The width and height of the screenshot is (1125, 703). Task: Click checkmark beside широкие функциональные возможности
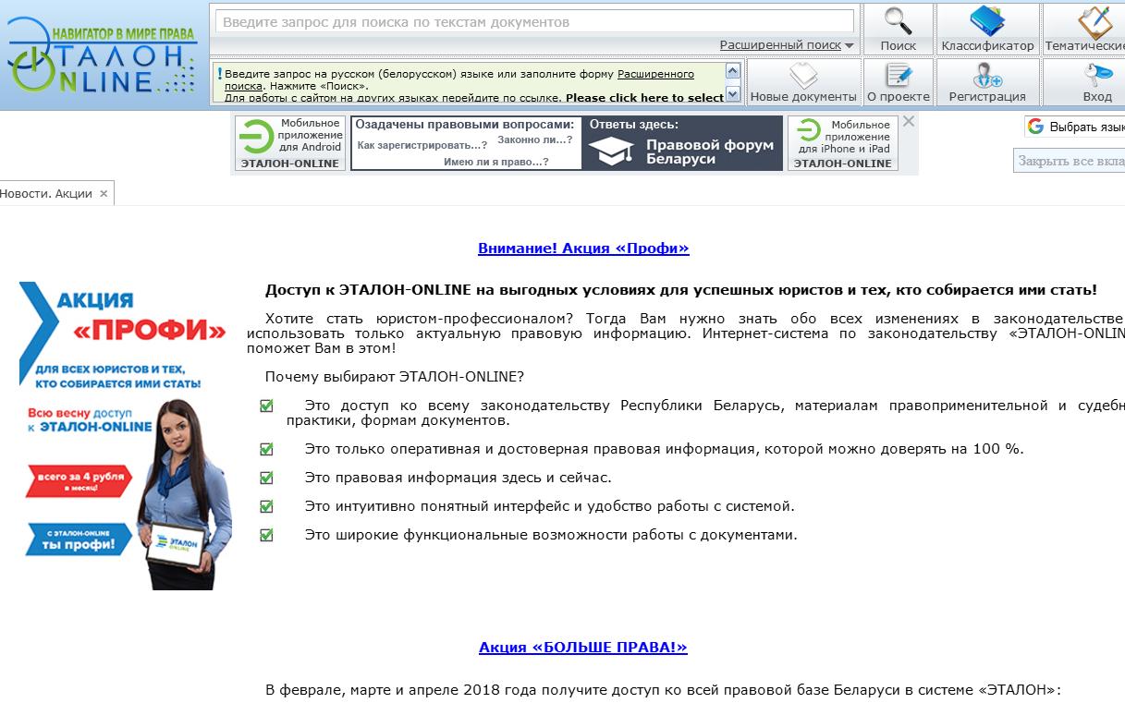point(266,535)
